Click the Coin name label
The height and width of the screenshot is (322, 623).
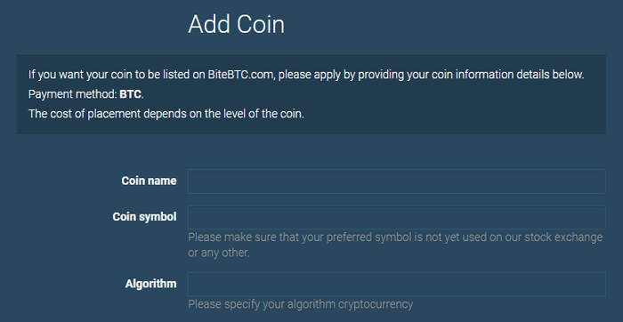149,181
